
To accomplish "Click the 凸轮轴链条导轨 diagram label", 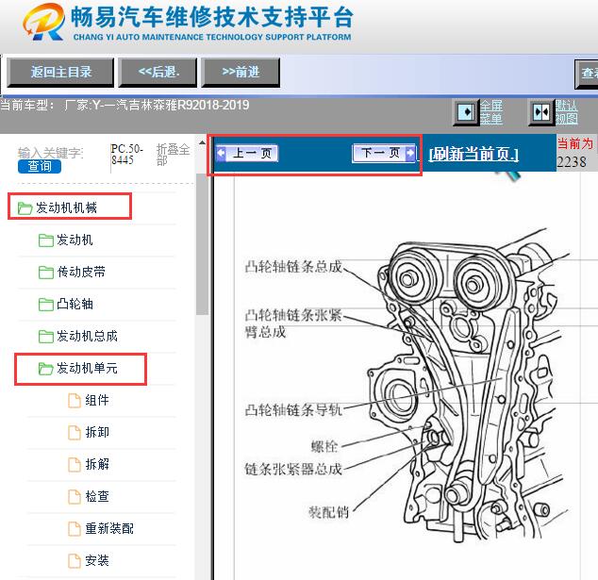I will 293,410.
